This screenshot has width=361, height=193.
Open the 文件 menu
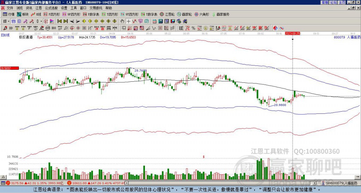pyautogui.click(x=10, y=8)
